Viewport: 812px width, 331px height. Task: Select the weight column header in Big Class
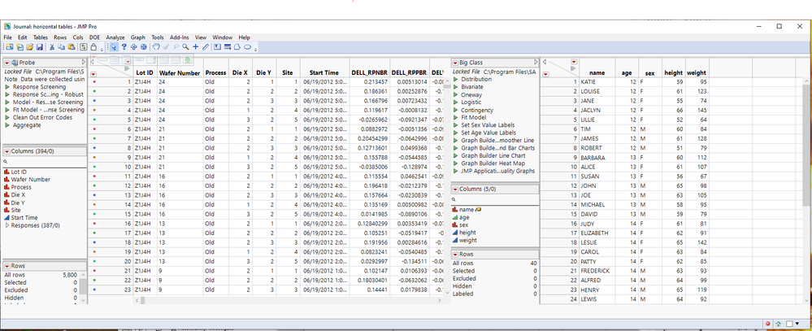click(697, 73)
